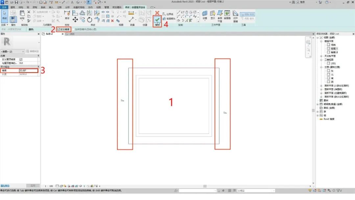Expand the Schedules/Quantities node
Viewport: 355px width, 200px height.
pyautogui.click(x=318, y=104)
